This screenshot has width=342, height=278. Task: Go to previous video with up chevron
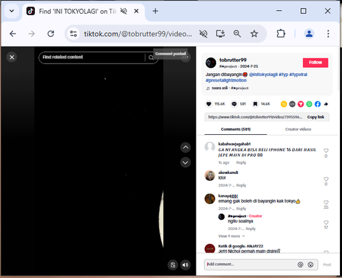(x=185, y=147)
